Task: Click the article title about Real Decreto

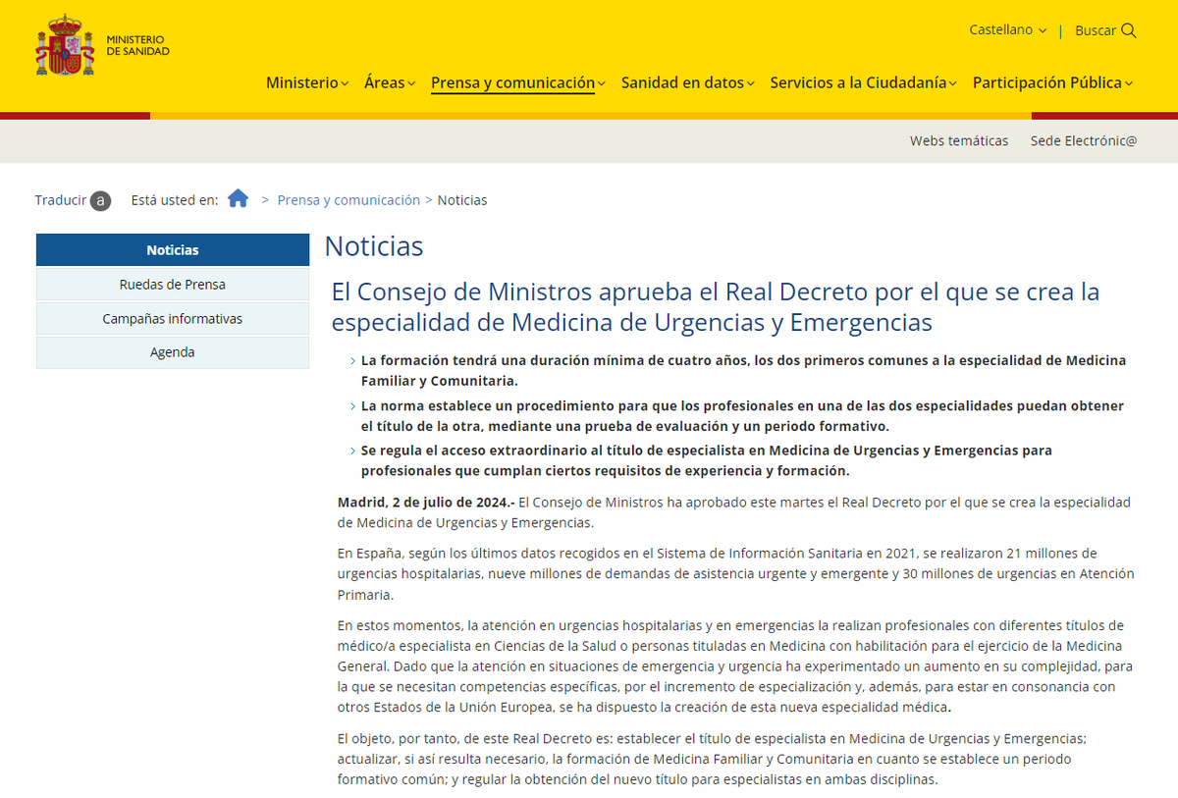Action: tap(716, 307)
